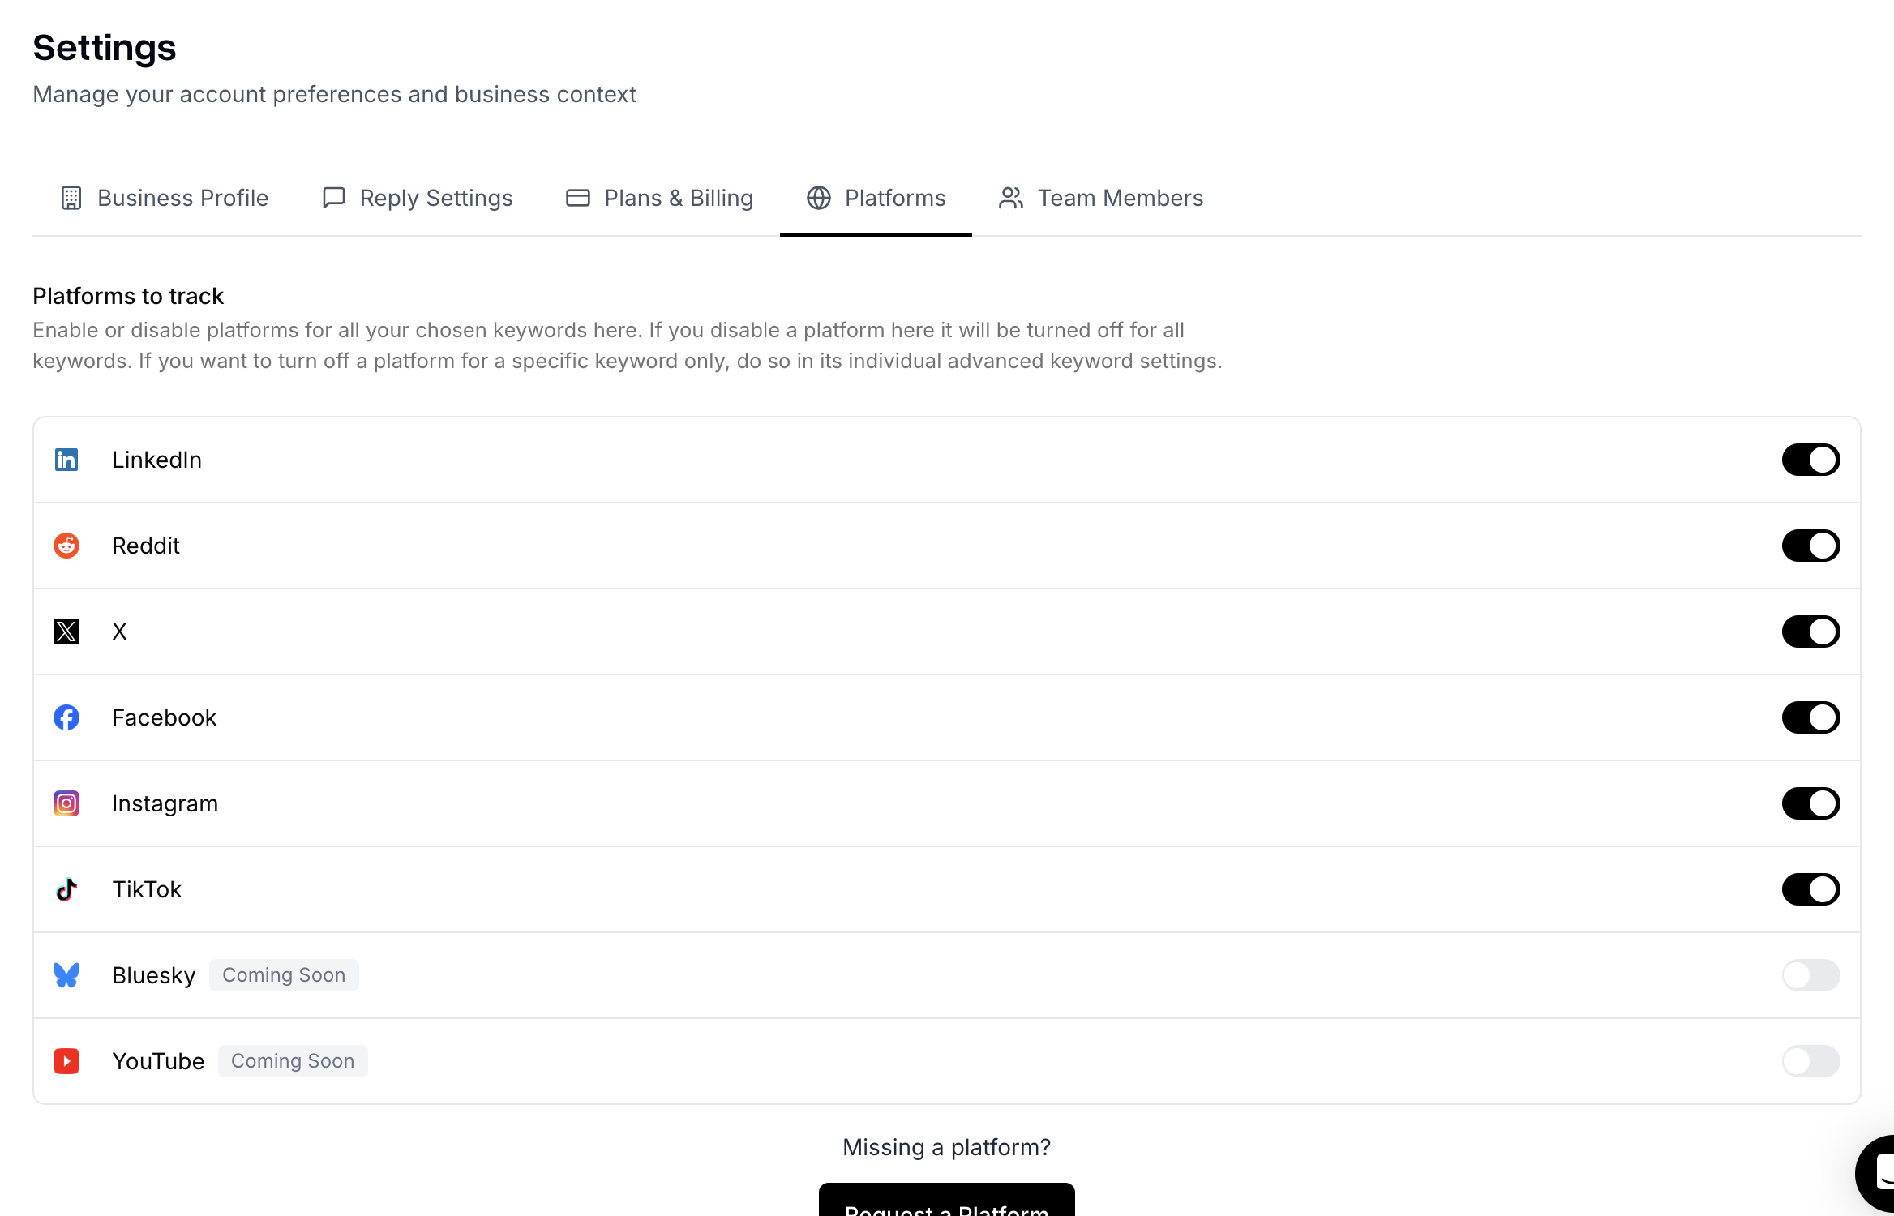Turn off the Reddit toggle

(x=1810, y=546)
